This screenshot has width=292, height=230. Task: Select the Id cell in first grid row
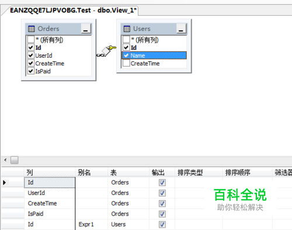tap(50, 183)
